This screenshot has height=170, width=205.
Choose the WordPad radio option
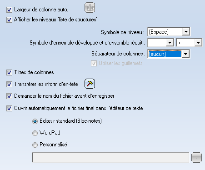coord(35,133)
